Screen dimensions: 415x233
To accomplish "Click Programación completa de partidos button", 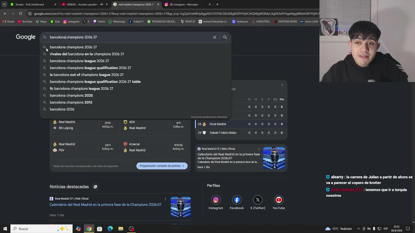I will 162,166.
